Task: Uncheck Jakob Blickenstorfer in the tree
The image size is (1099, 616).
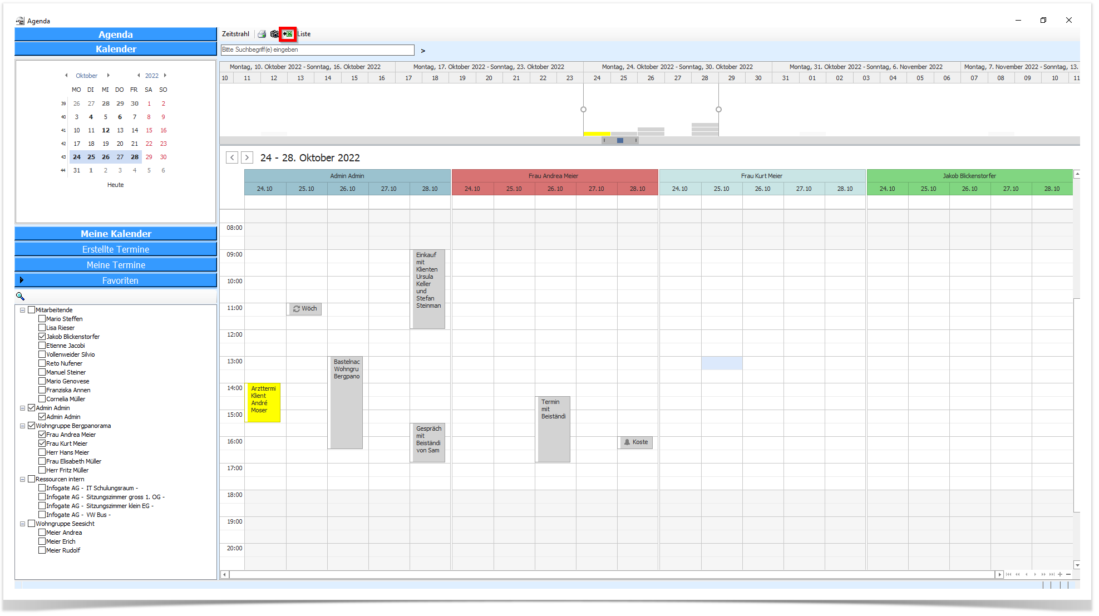Action: coord(42,337)
